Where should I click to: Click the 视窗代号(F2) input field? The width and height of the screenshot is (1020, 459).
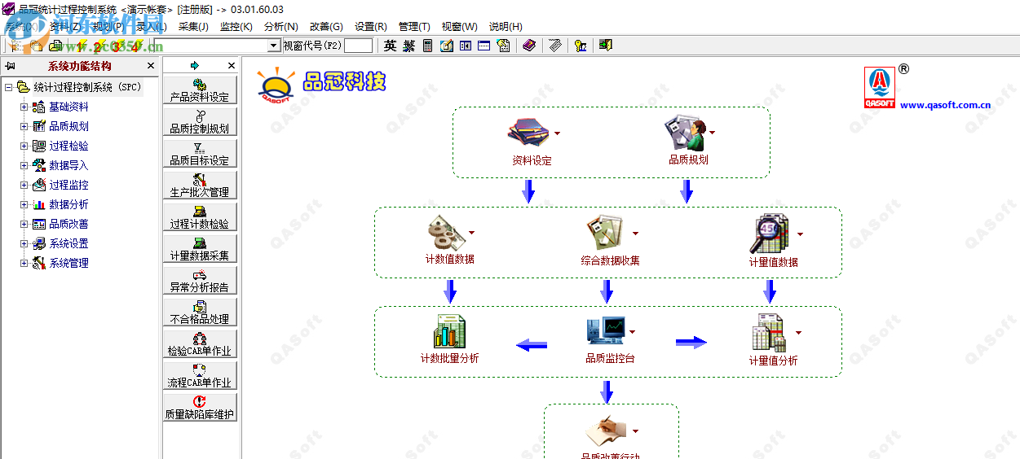[358, 46]
